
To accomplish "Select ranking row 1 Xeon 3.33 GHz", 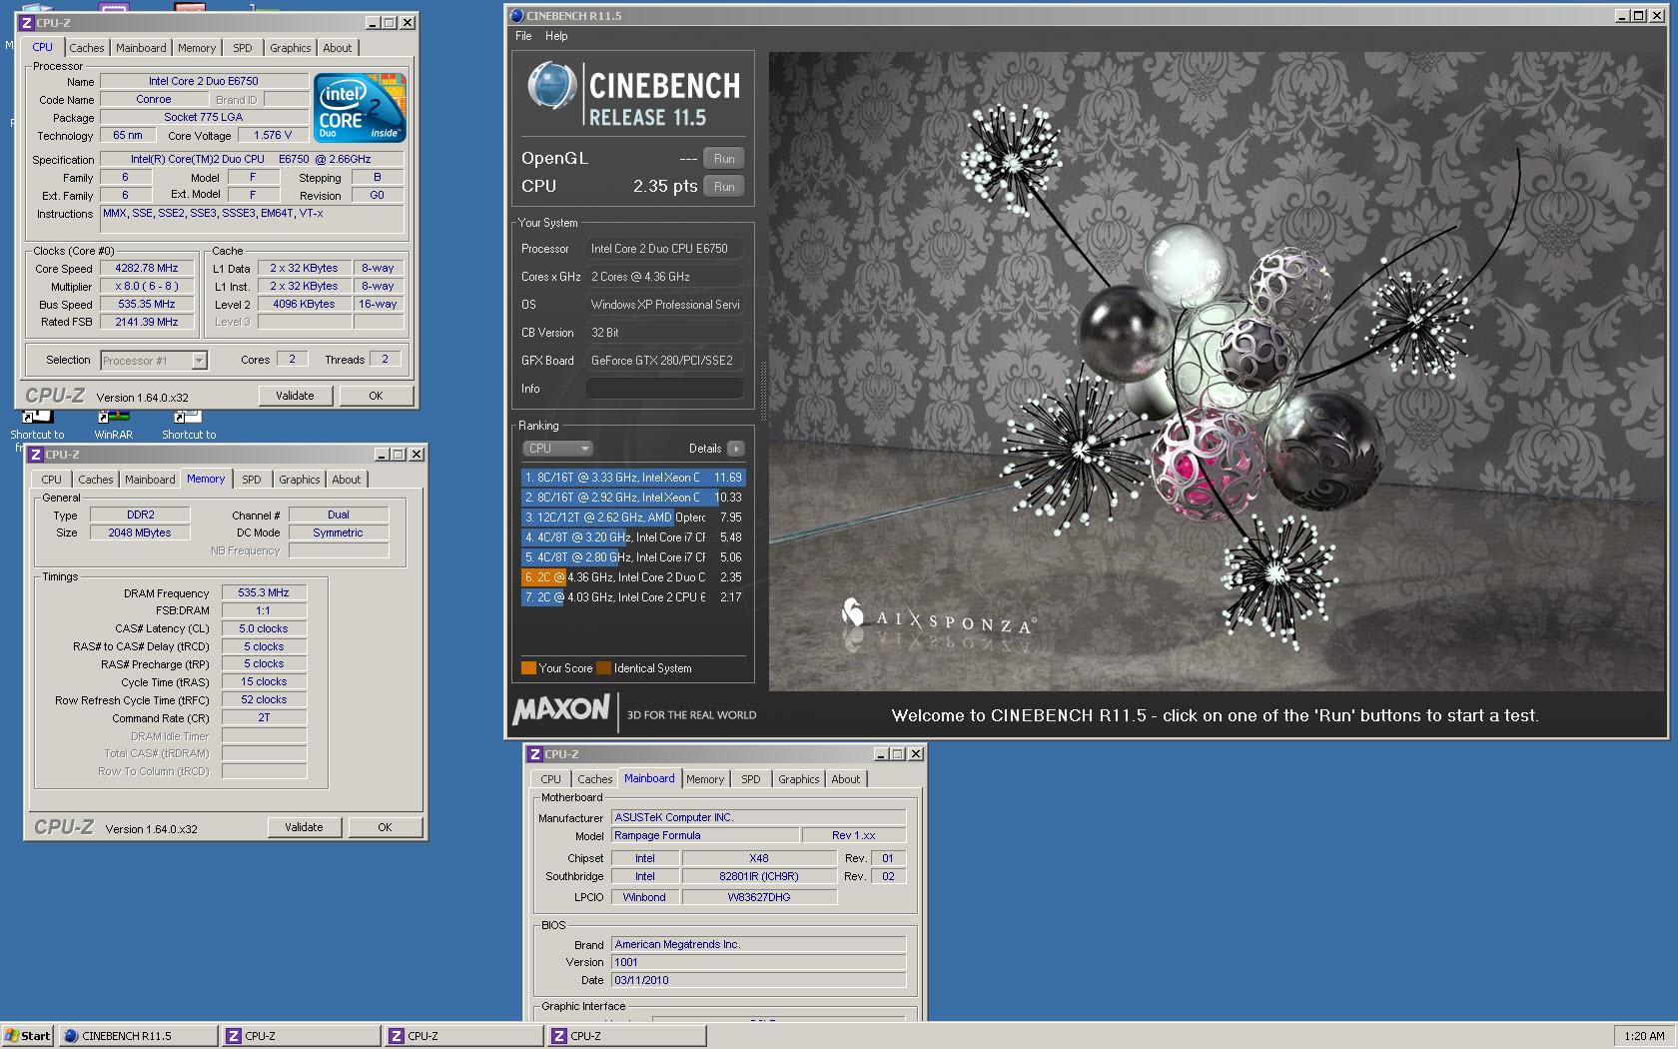I will pos(633,478).
